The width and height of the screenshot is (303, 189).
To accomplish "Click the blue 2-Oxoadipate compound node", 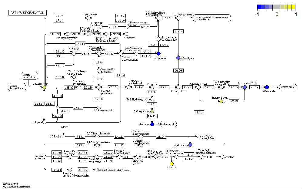I will click(x=178, y=58).
